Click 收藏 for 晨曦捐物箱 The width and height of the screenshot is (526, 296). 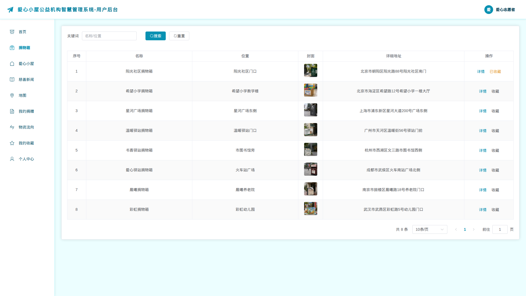coord(495,190)
